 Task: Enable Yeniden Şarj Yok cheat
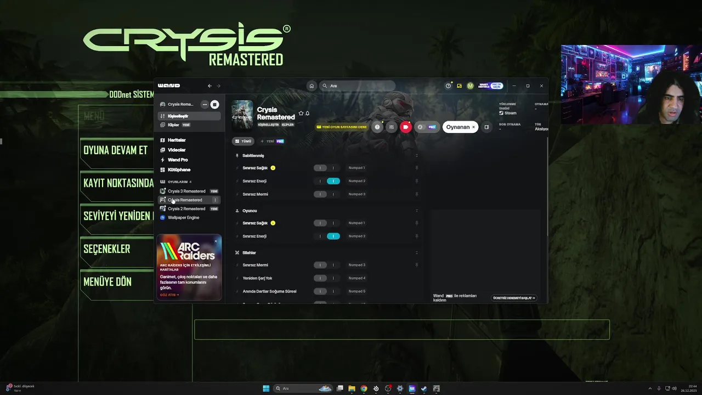tap(327, 278)
